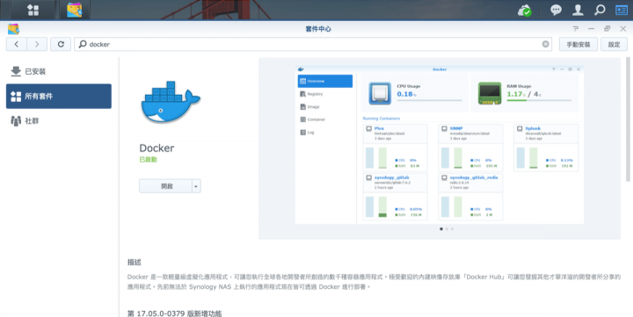Clear the docker search text
This screenshot has width=633, height=317.
click(x=545, y=45)
